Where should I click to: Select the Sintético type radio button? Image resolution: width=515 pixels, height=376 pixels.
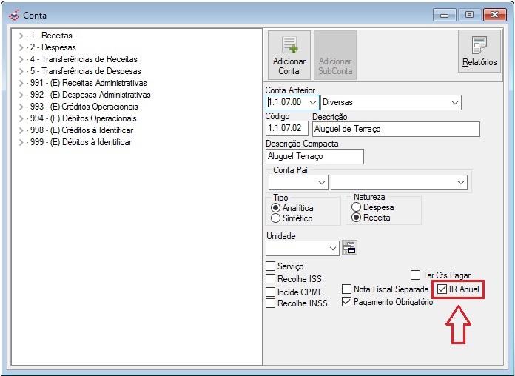click(x=276, y=218)
